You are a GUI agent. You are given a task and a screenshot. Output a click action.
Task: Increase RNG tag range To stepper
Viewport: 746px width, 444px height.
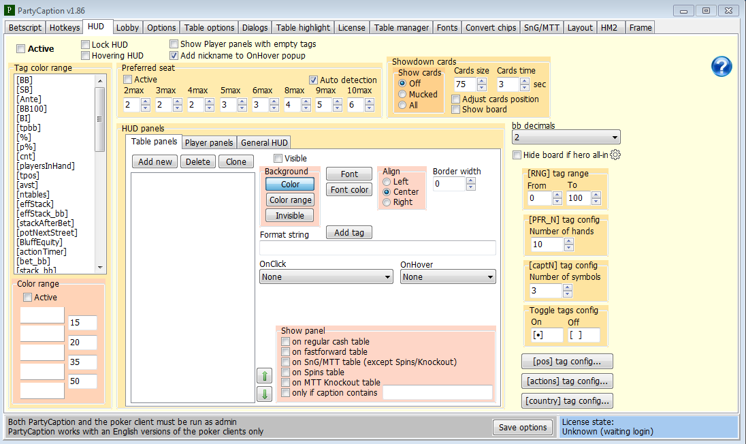596,195
